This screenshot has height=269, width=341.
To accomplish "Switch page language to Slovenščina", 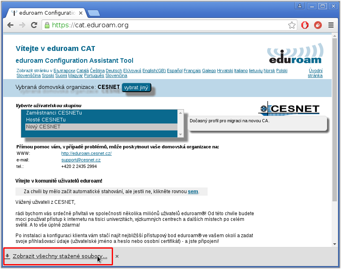I will (x=29, y=76).
